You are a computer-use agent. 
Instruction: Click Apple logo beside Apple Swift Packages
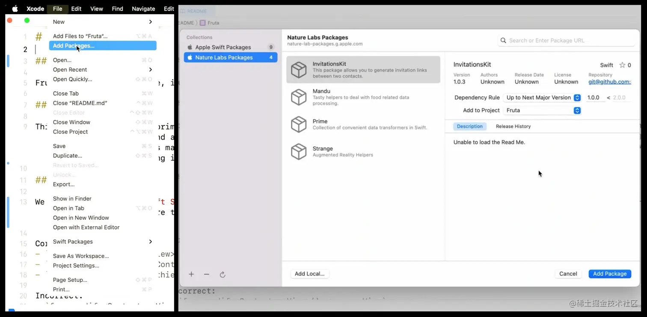click(190, 47)
